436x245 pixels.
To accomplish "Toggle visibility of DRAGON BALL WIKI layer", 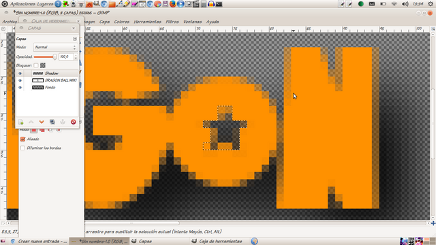I will (x=20, y=80).
